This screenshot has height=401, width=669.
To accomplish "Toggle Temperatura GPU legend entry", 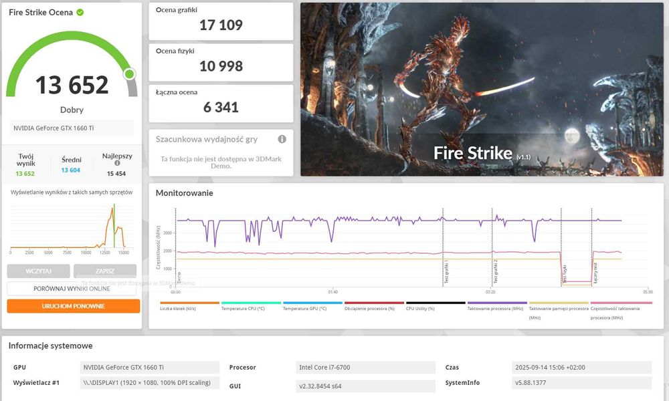I will (312, 307).
